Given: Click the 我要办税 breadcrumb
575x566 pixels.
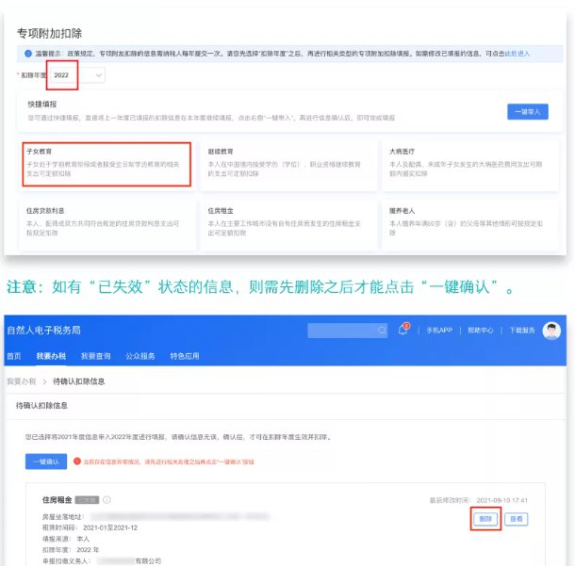Looking at the screenshot, I should coord(22,381).
